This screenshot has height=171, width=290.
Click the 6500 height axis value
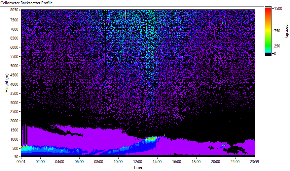[14, 38]
